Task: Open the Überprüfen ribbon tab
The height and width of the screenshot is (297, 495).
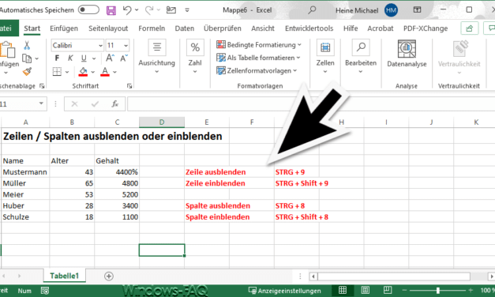Action: (x=223, y=28)
